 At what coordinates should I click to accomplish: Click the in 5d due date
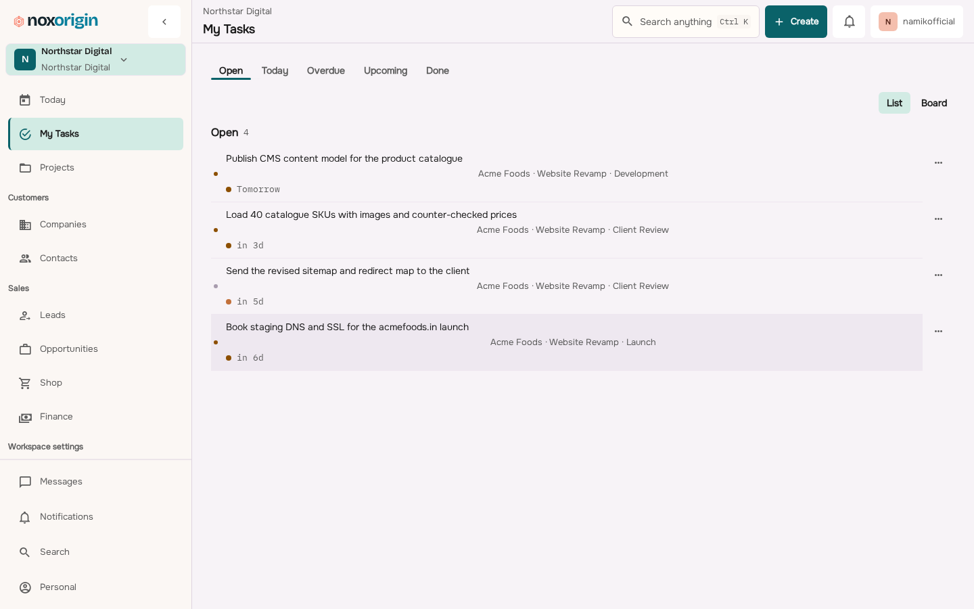tap(250, 302)
